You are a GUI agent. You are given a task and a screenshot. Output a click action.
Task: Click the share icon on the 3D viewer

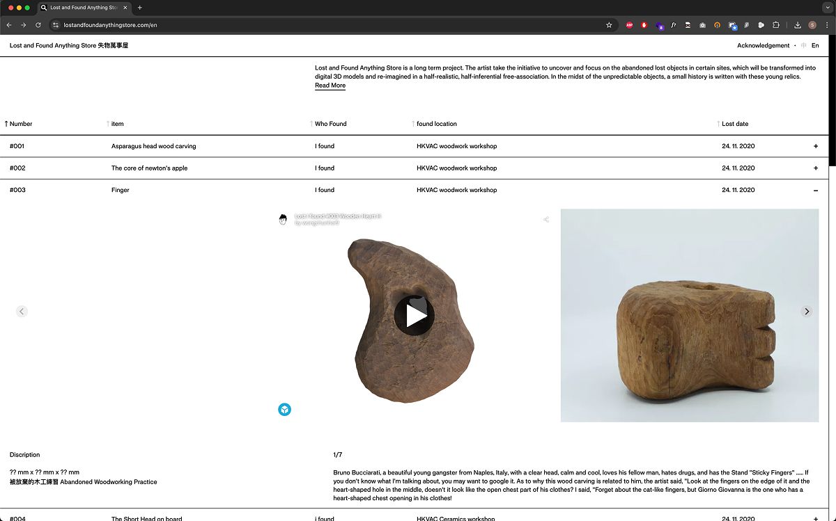coord(546,219)
